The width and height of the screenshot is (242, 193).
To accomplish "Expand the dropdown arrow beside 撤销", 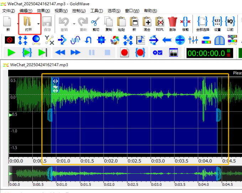I will pyautogui.click(x=74, y=24).
